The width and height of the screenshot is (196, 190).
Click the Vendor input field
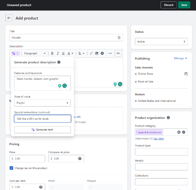coord(161,167)
